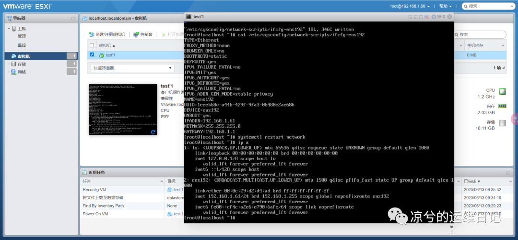Viewport: 518px width, 240px height.
Task: Tick the select-all checkbox in VM table header
Action: [92, 45]
